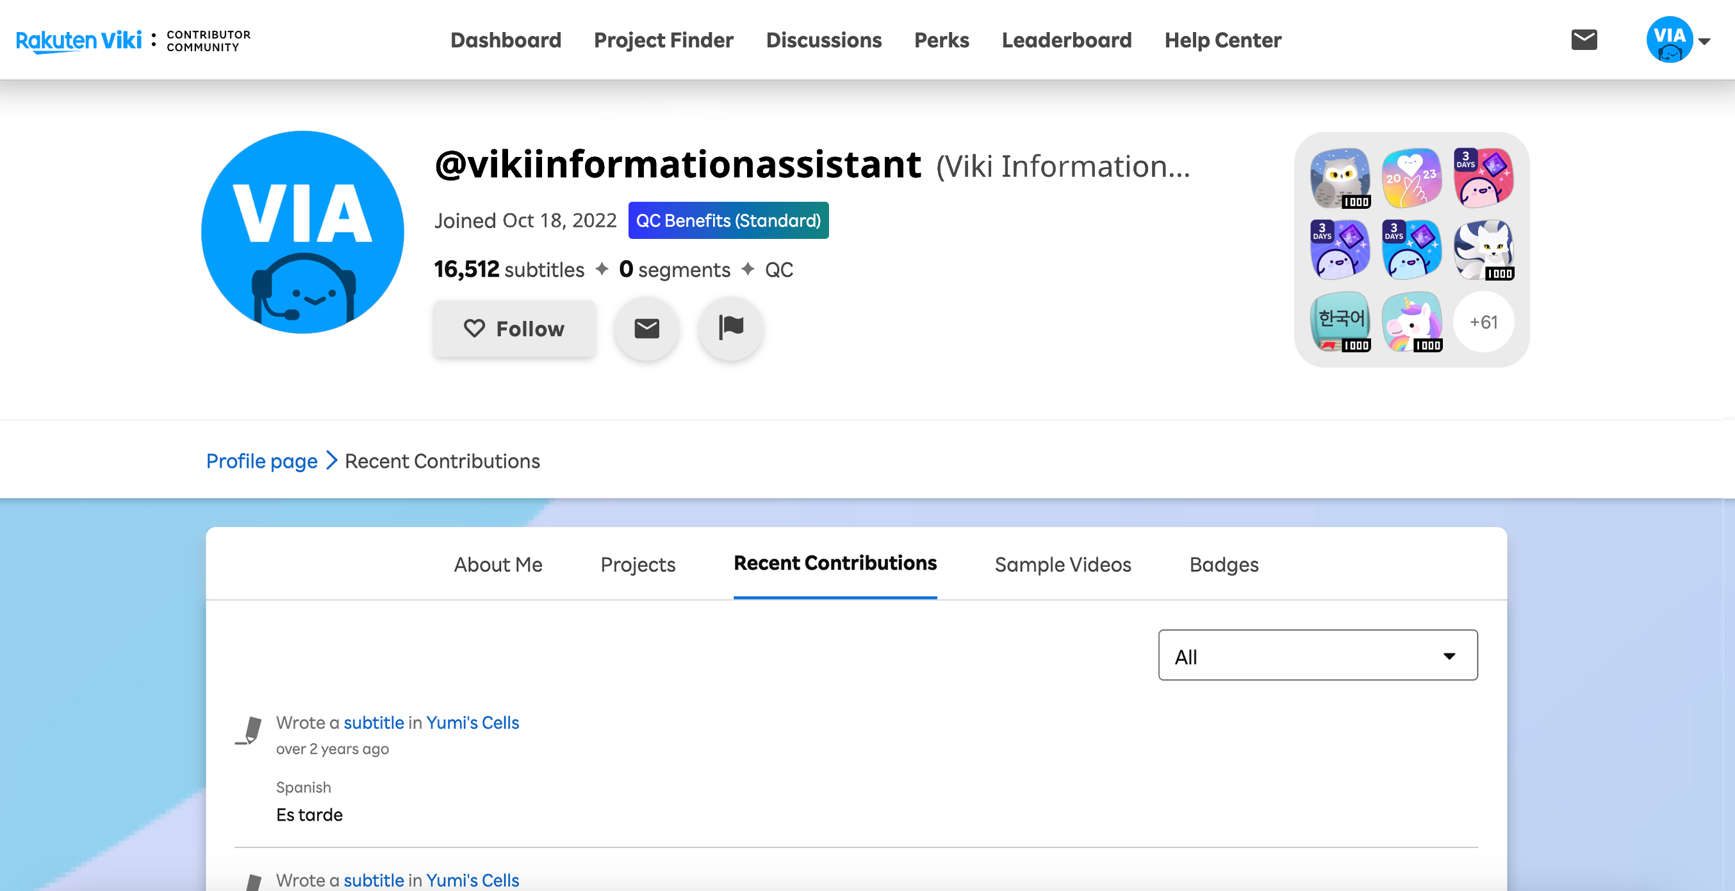Select the blue 3 days badge
This screenshot has width=1735, height=891.
pos(1411,250)
